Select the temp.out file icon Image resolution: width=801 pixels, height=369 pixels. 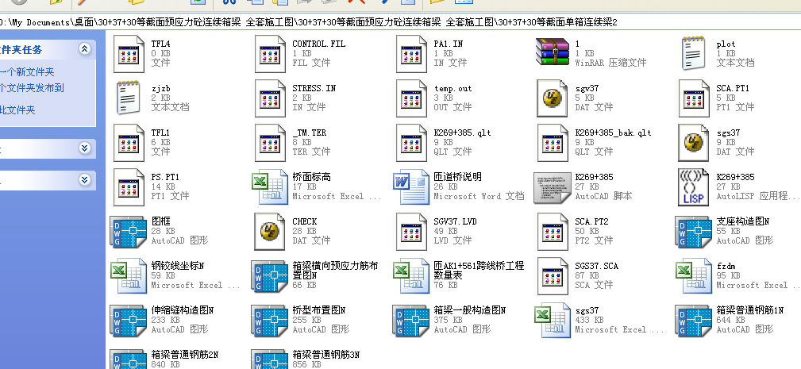coord(412,98)
